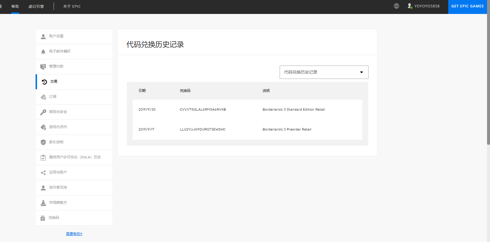The image size is (490, 242).
Task: Click 虚幻引擎 in top navigation
Action: click(x=36, y=7)
